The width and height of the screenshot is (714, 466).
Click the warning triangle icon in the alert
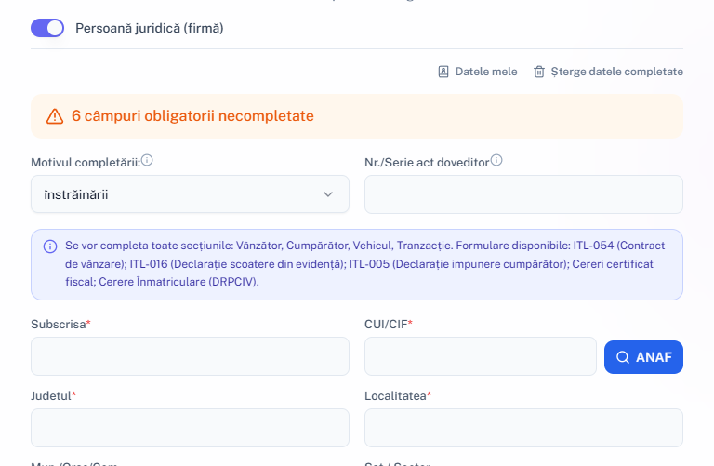55,116
